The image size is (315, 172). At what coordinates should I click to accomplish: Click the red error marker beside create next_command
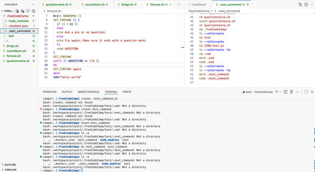[41, 109]
